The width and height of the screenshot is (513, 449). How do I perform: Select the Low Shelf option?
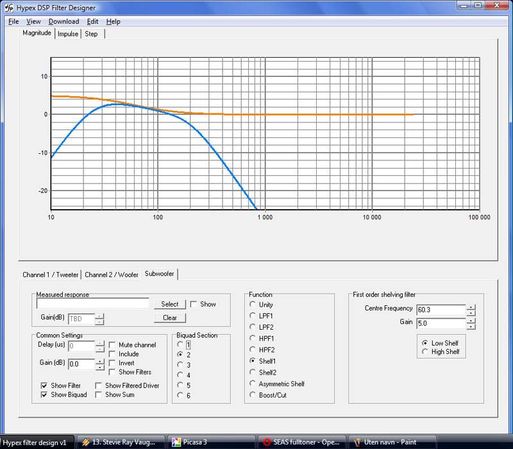(x=425, y=343)
